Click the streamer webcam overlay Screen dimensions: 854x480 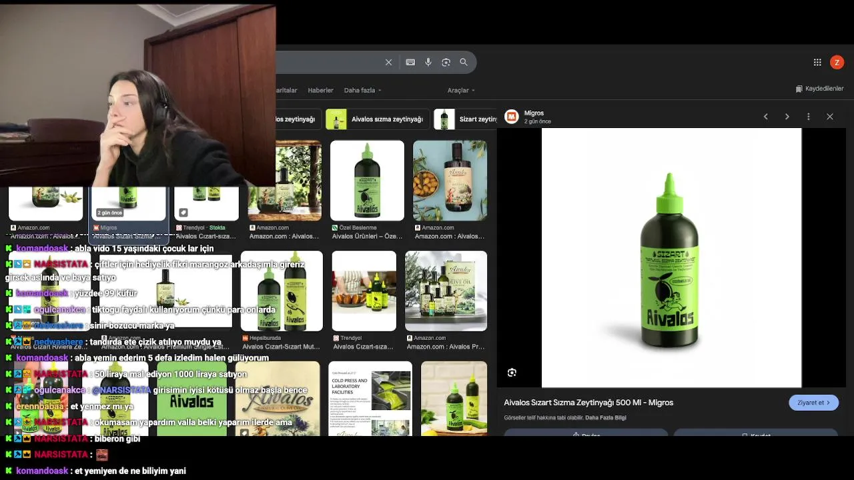tap(138, 95)
